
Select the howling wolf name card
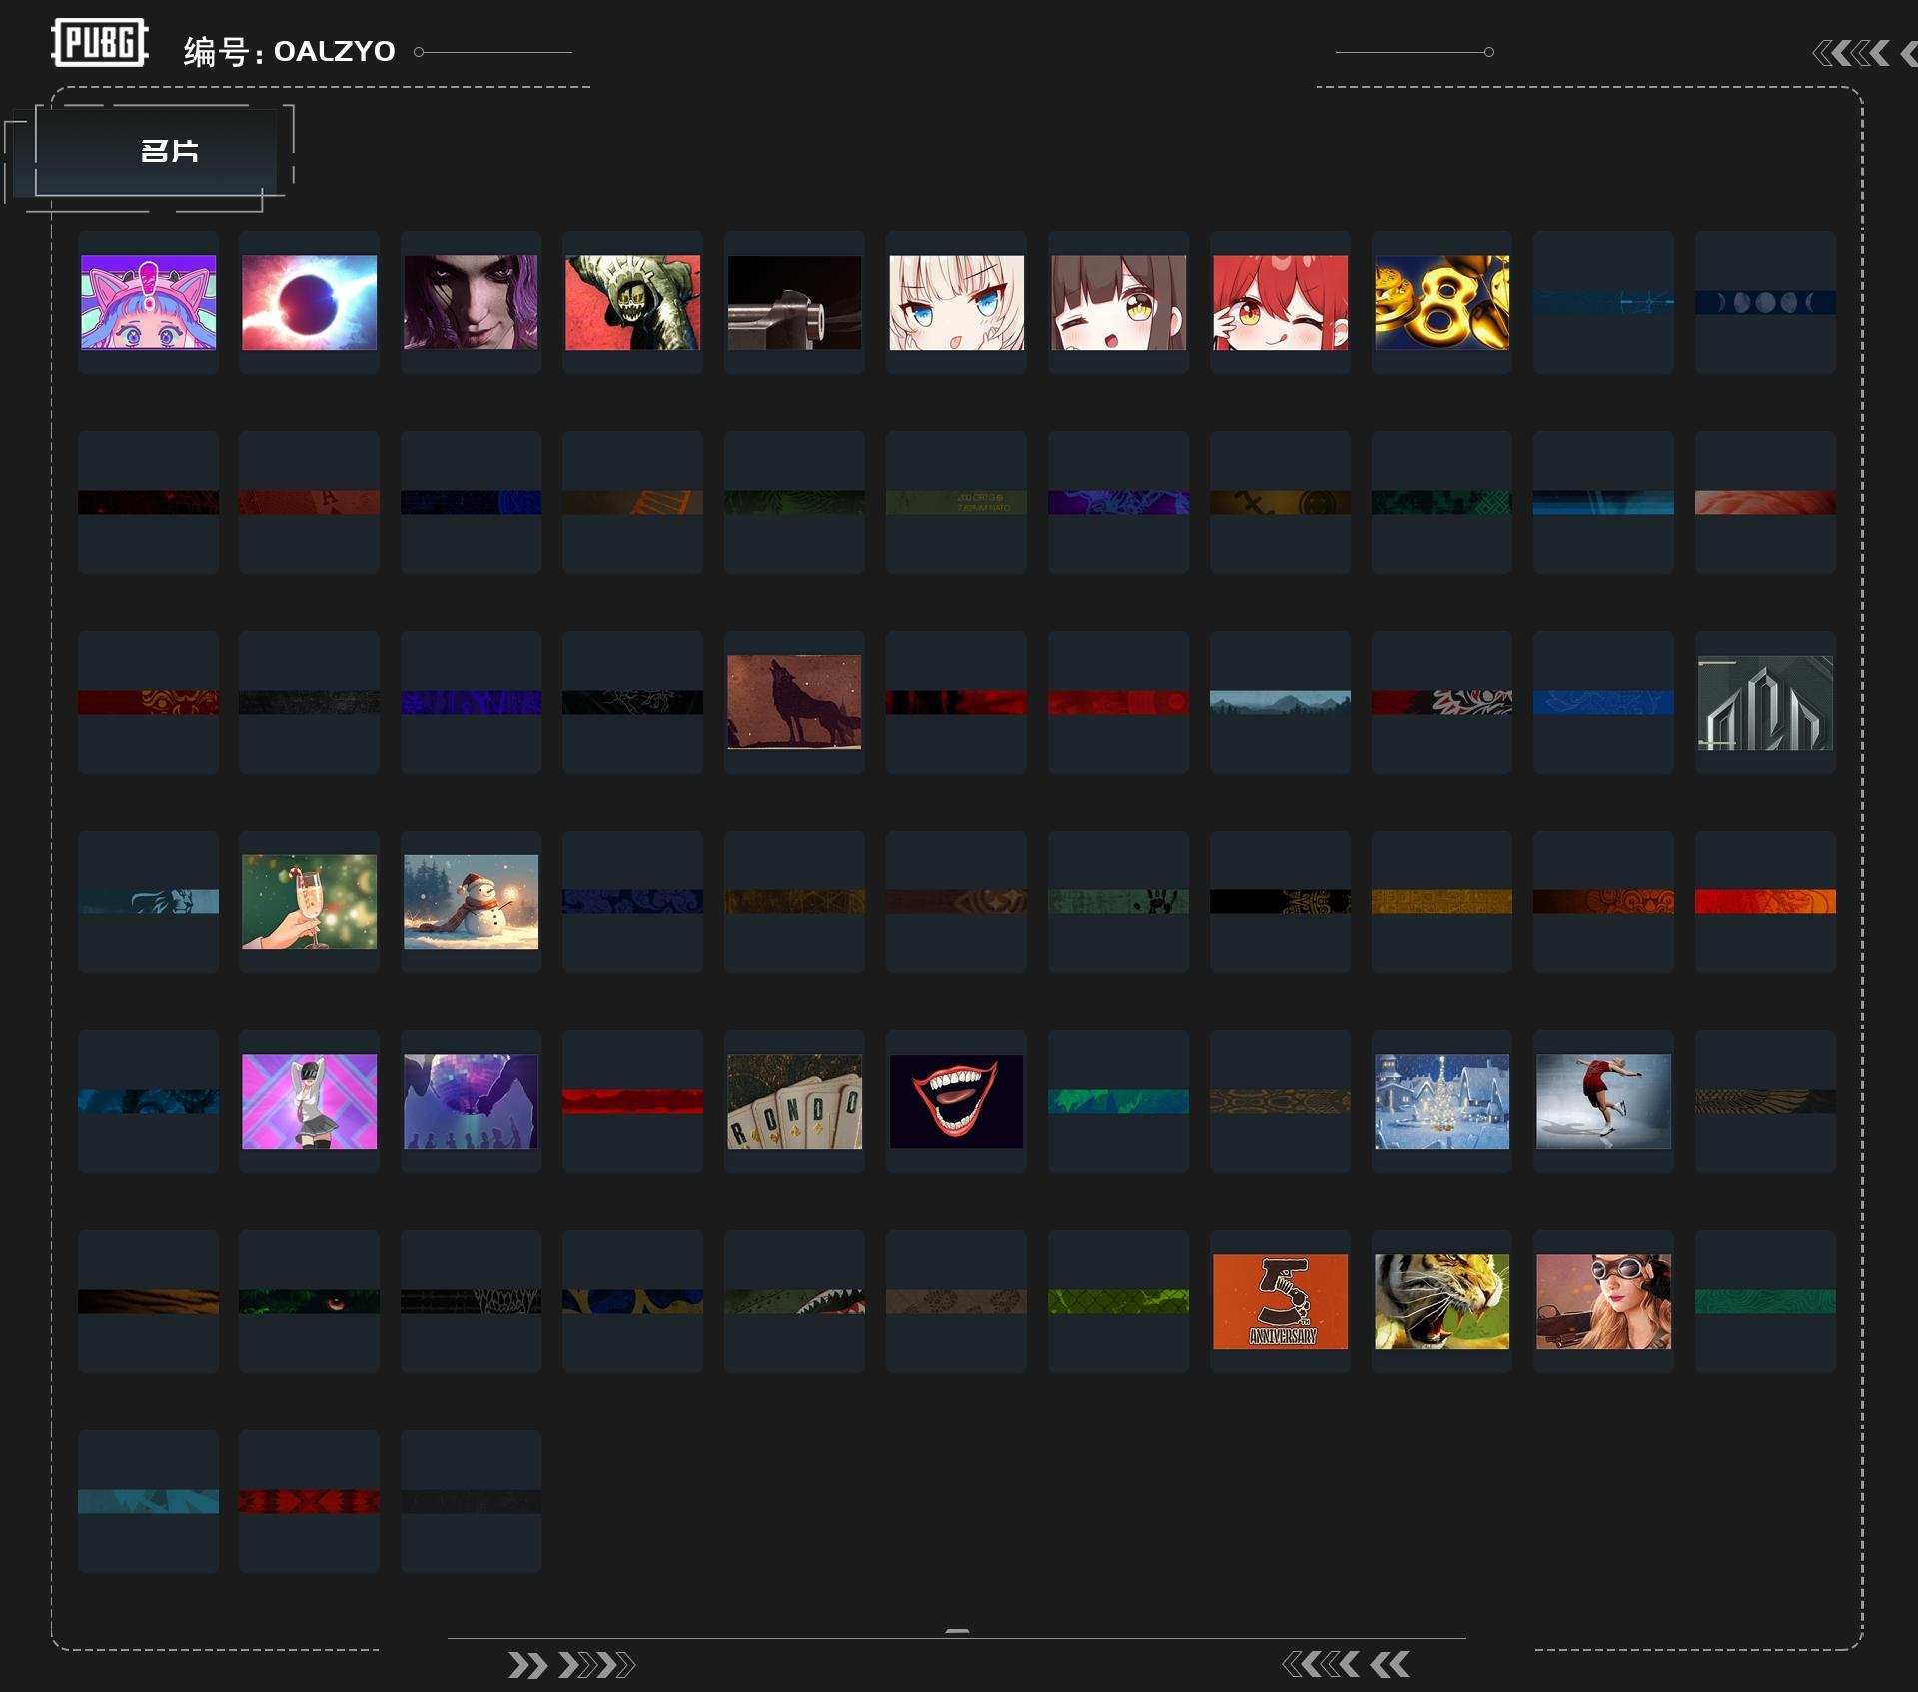(x=794, y=702)
